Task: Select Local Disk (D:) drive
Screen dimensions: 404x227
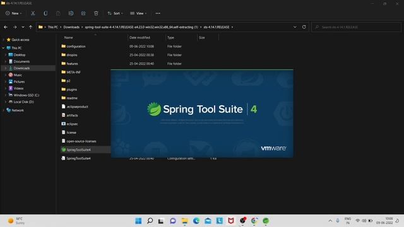Action: (23, 102)
